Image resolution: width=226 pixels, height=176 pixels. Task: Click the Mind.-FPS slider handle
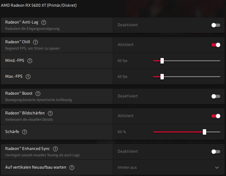162,61
